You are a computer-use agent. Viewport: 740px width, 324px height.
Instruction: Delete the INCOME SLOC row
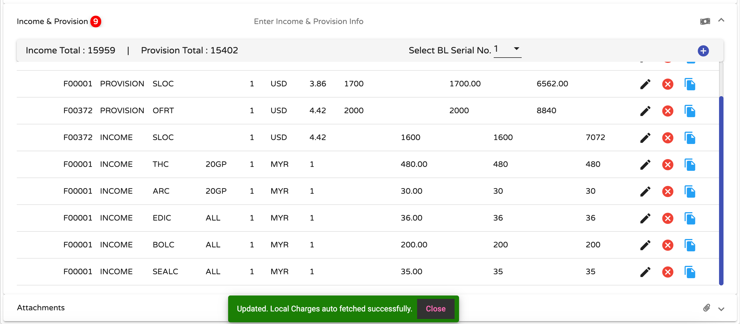click(x=668, y=138)
